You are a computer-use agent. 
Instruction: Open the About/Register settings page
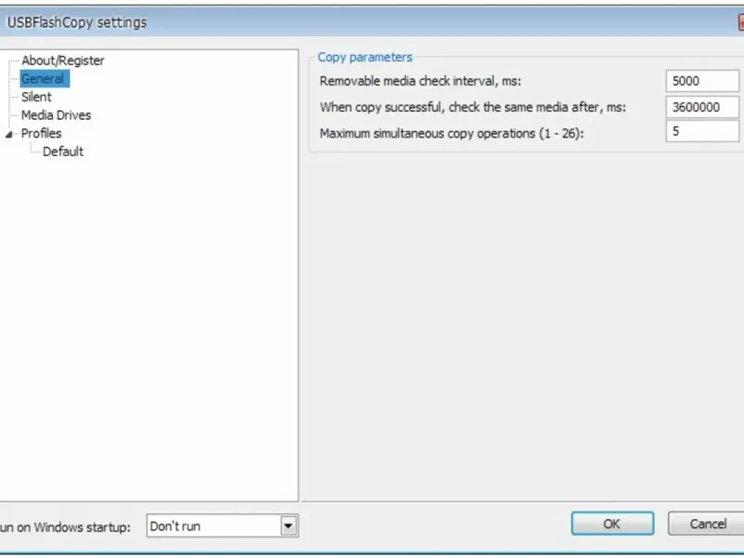pos(62,60)
